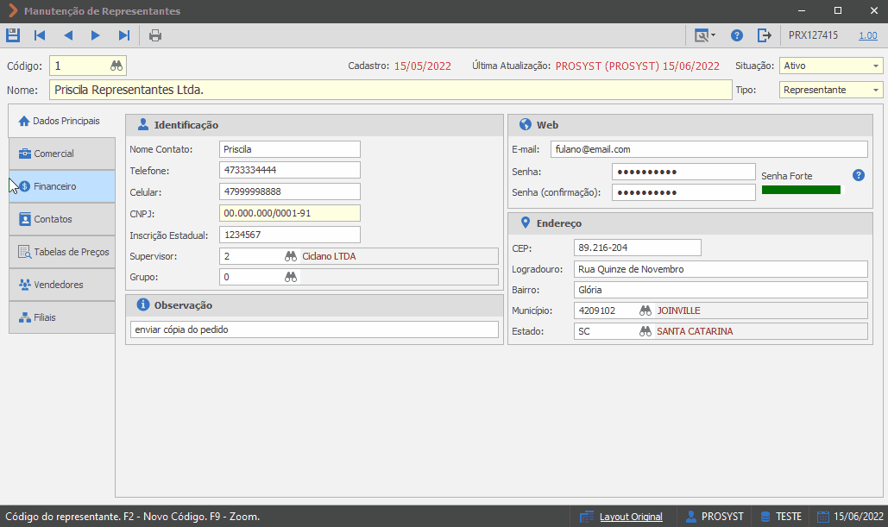Go to the previous record

(x=68, y=35)
